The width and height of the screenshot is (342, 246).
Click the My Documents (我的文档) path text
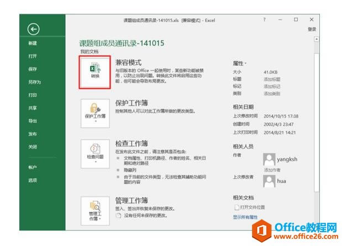coord(90,52)
